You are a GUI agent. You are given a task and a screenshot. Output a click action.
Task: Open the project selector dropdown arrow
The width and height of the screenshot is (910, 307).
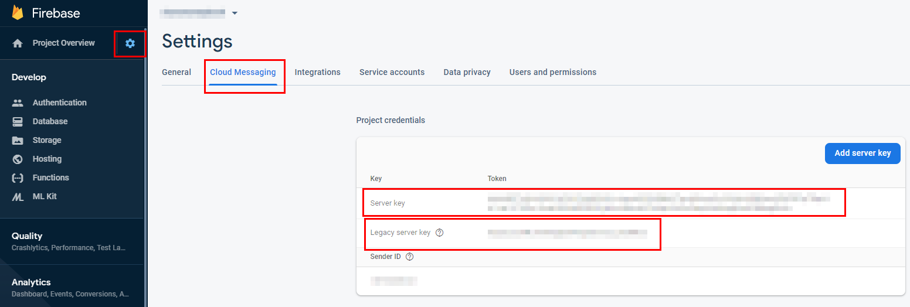pos(235,13)
